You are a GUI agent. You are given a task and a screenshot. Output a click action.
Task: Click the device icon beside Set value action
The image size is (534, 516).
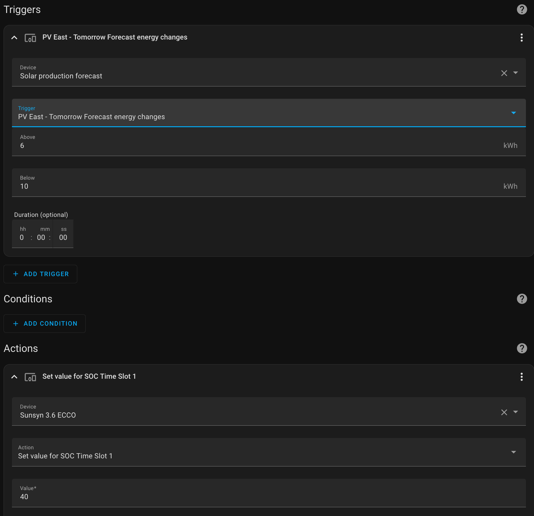coord(30,377)
